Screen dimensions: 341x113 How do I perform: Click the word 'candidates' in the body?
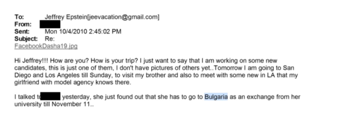[27, 68]
